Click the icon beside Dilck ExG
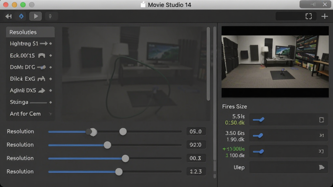 tap(41, 79)
